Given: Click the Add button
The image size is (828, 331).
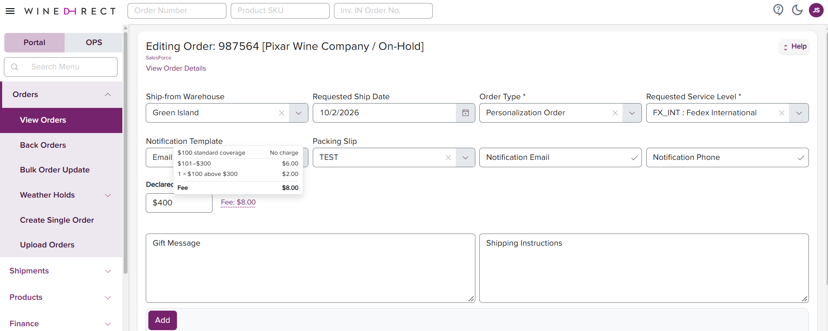Looking at the screenshot, I should click(163, 321).
